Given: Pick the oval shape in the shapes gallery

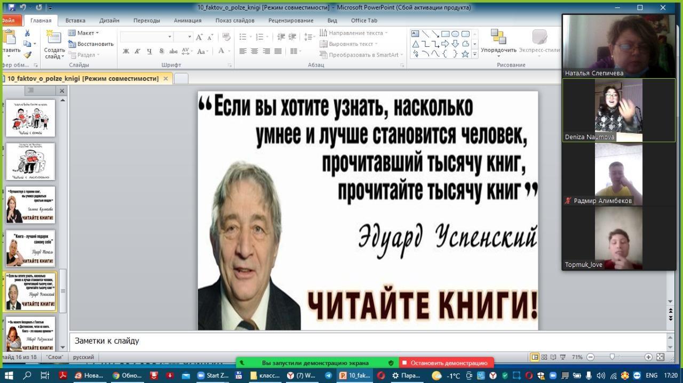Looking at the screenshot, I should click(455, 34).
